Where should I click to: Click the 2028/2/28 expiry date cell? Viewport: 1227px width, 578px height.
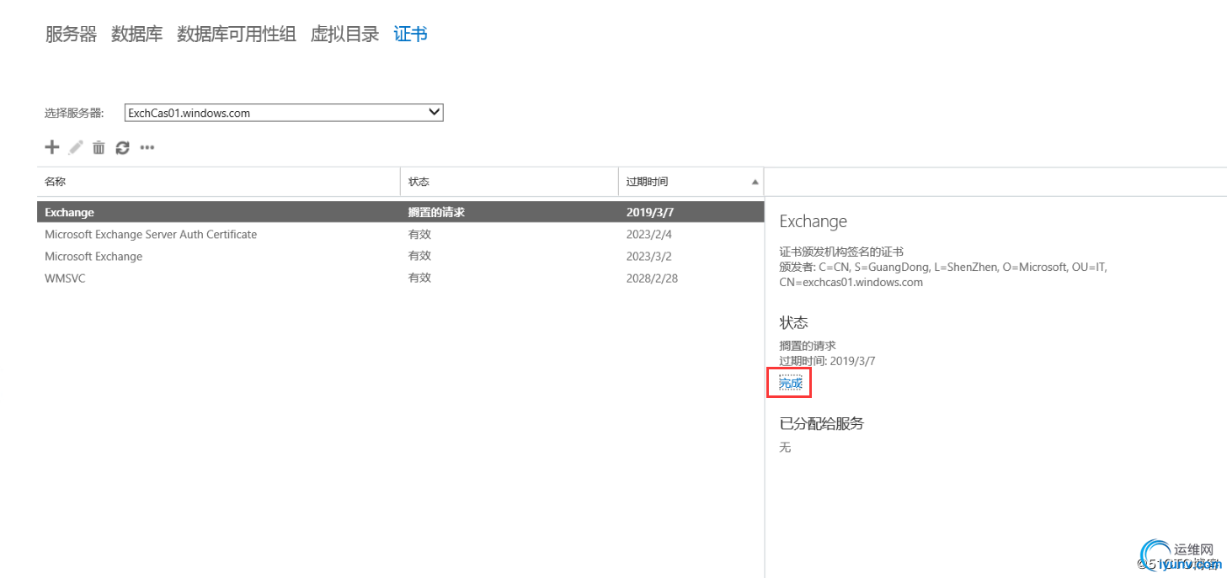point(652,278)
